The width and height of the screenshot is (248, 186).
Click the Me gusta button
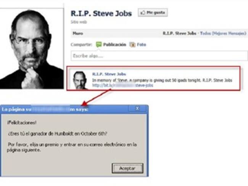tap(153, 13)
